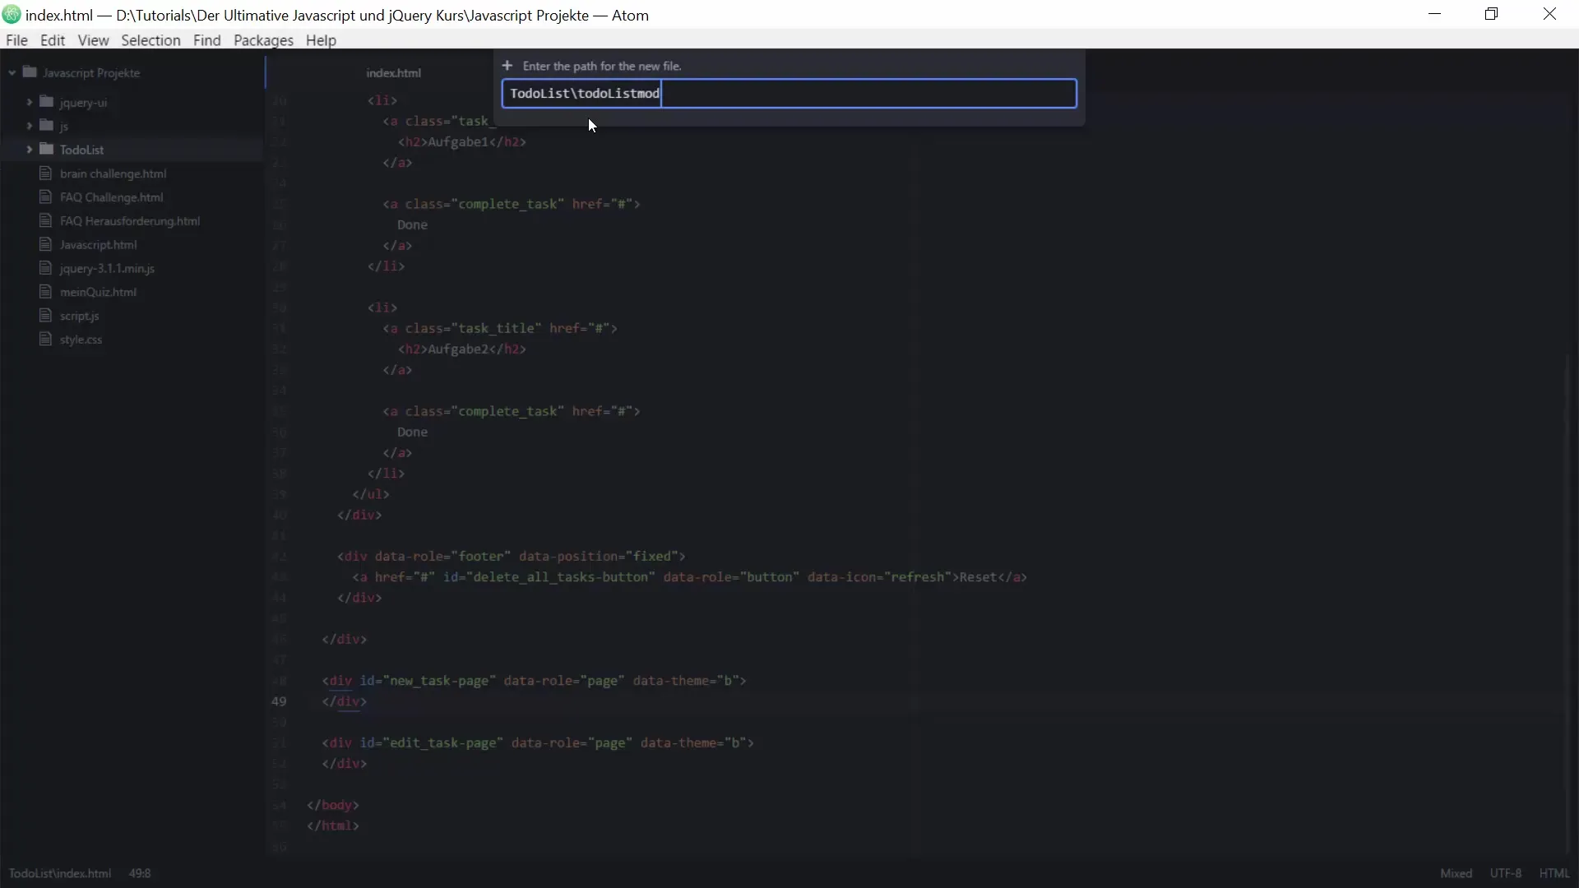1579x888 pixels.
Task: Change the UTF-8 encoding in status bar
Action: coord(1506,873)
